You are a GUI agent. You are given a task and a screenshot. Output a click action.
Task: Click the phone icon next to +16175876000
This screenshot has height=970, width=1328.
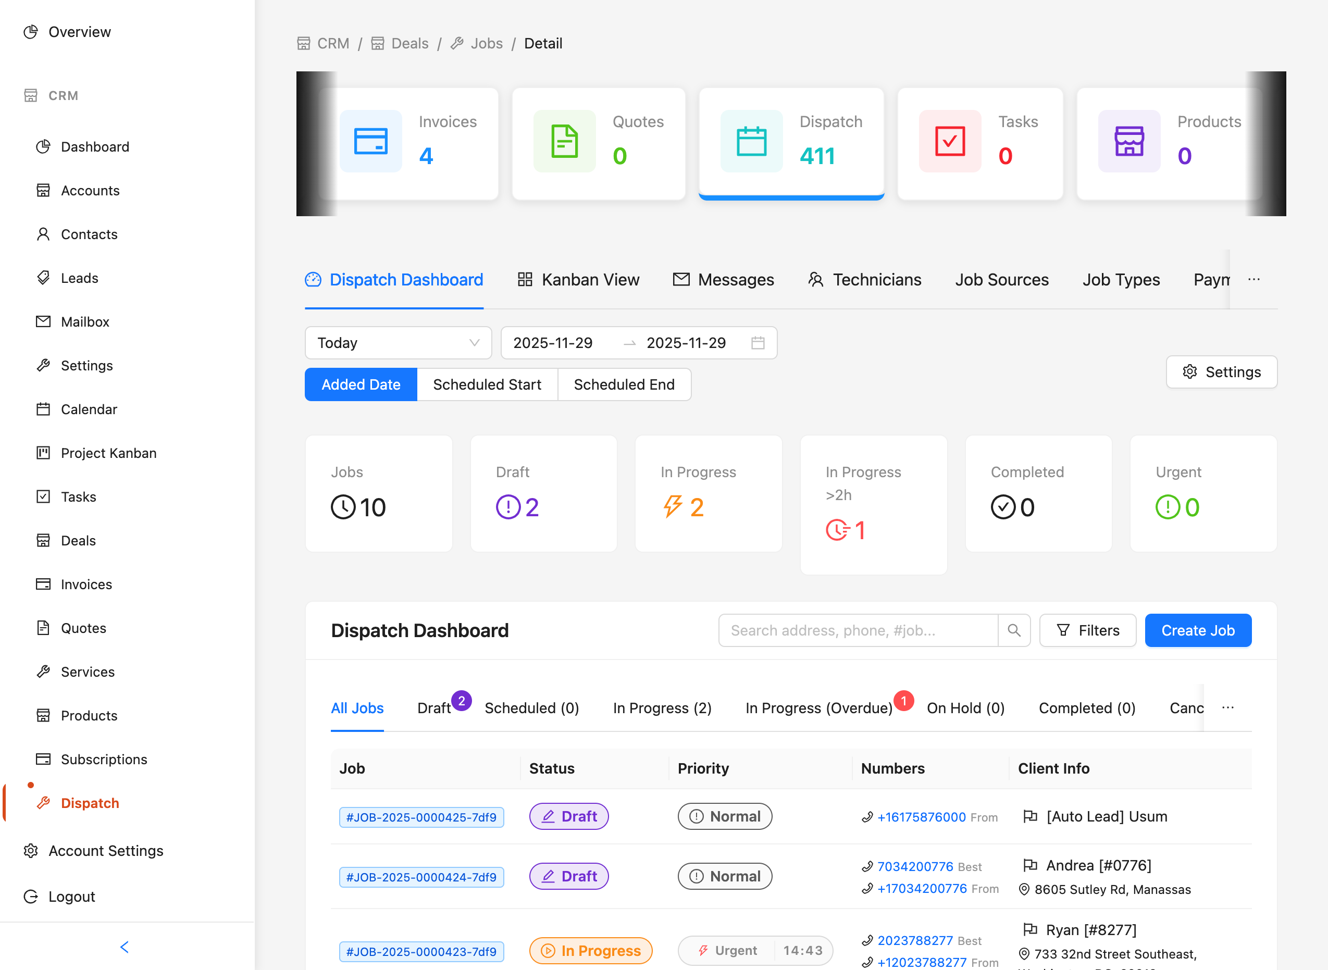(868, 817)
